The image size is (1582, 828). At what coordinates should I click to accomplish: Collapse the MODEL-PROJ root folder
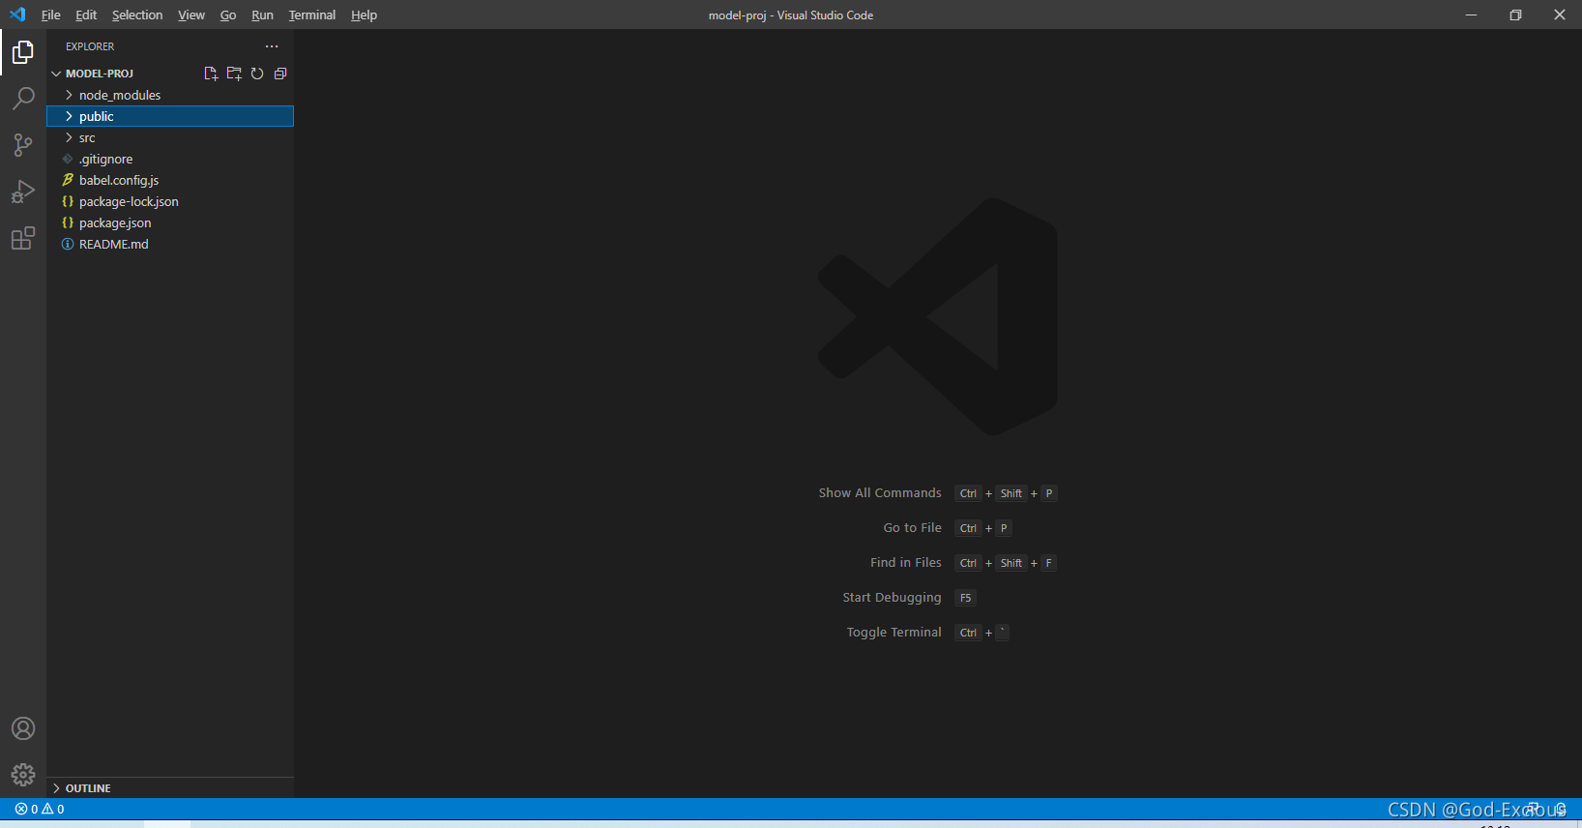pyautogui.click(x=170, y=74)
